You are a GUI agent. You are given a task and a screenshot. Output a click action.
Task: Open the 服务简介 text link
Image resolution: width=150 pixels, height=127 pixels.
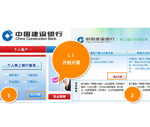coord(14,75)
